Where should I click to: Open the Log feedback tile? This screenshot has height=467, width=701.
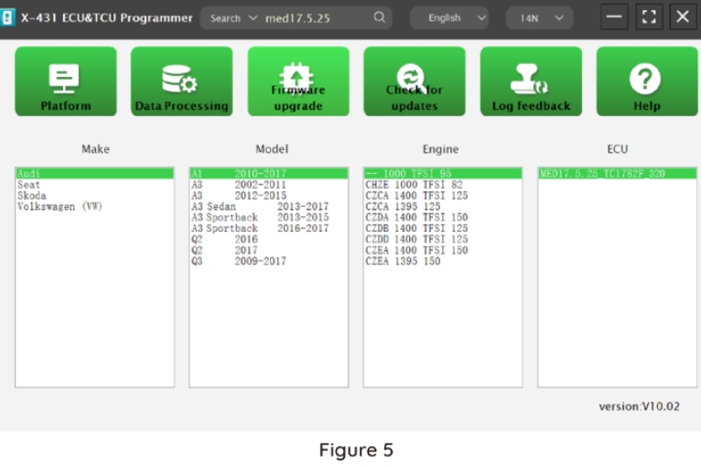click(531, 81)
